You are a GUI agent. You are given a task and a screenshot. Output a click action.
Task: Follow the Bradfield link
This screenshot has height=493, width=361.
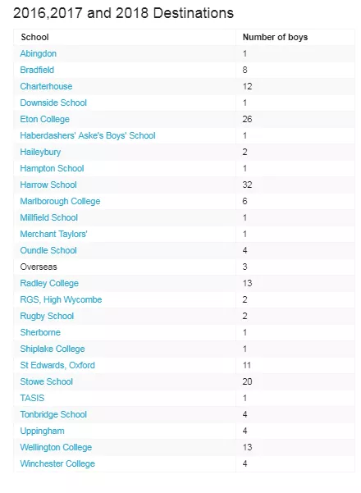coord(37,70)
